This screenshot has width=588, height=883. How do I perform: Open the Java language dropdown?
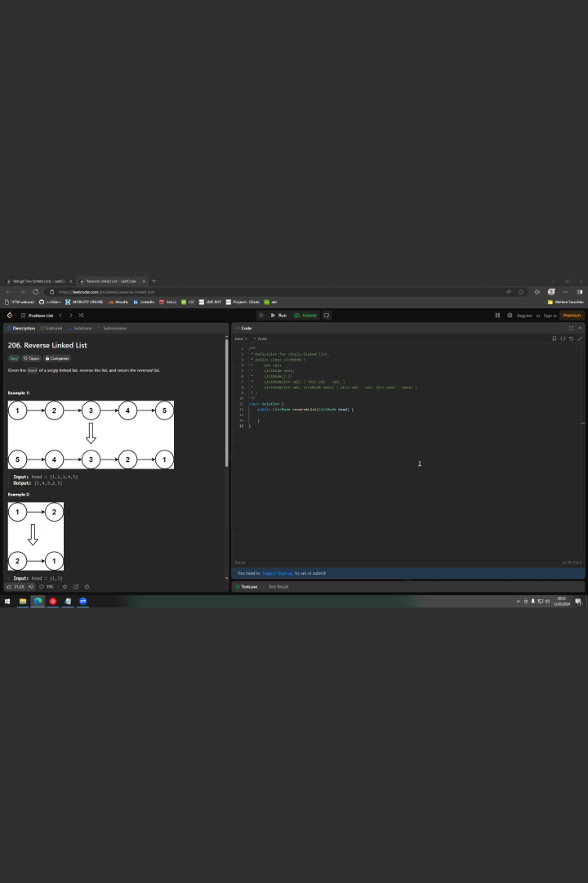coord(241,338)
